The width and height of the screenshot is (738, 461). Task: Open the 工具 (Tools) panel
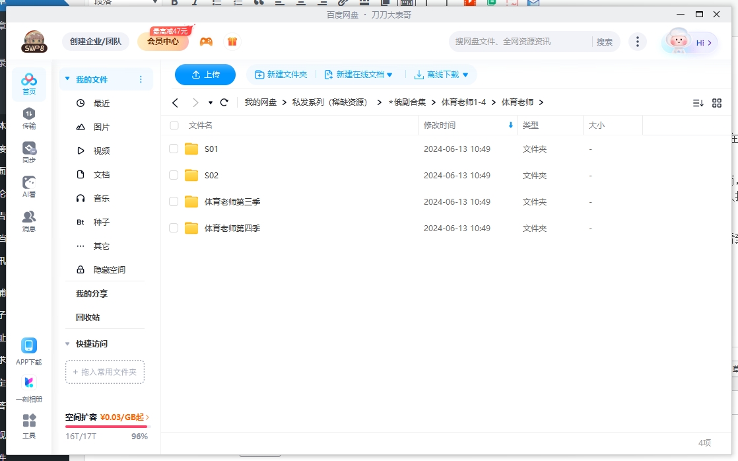29,426
